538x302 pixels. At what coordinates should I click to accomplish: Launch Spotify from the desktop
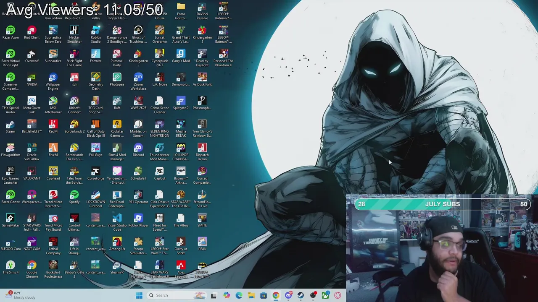point(74,197)
